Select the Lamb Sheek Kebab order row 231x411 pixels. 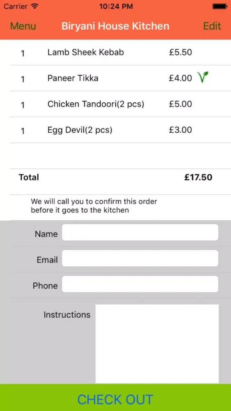(x=120, y=53)
